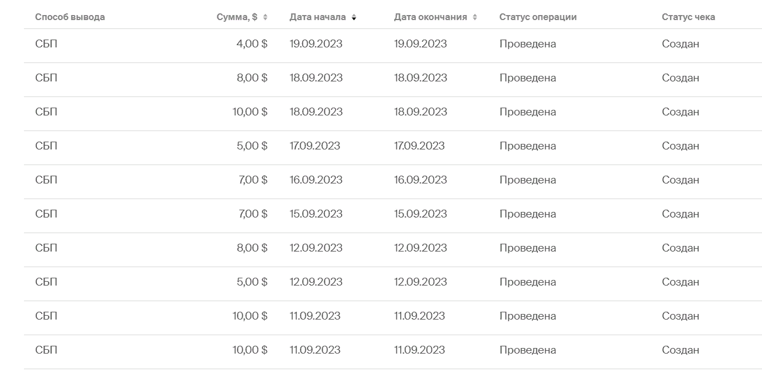Sort the table by Сумма, $ column
The image size is (762, 377).
pos(234,17)
